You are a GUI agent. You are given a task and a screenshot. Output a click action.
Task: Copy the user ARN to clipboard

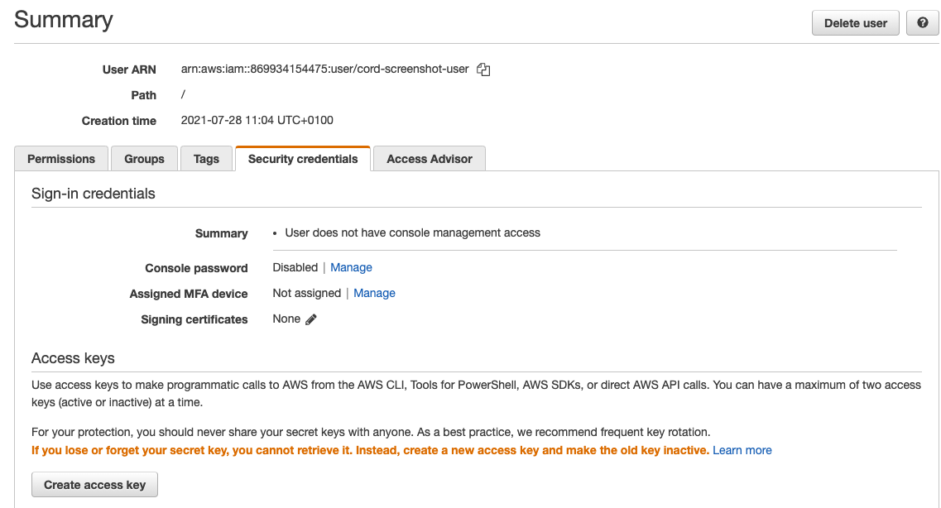483,69
